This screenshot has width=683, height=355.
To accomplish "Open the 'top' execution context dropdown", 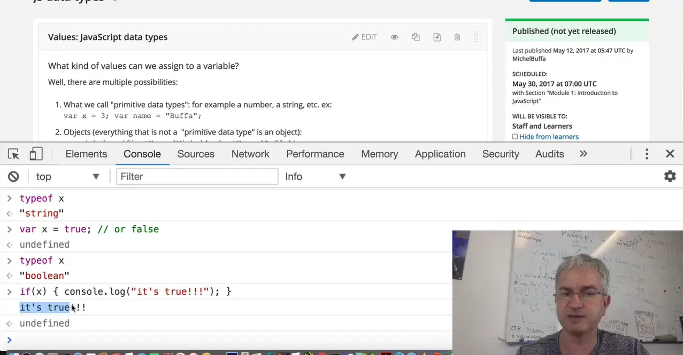I will (x=68, y=176).
